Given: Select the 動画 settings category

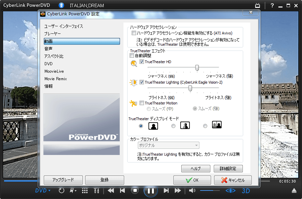Looking at the screenshot, I should tap(82, 41).
